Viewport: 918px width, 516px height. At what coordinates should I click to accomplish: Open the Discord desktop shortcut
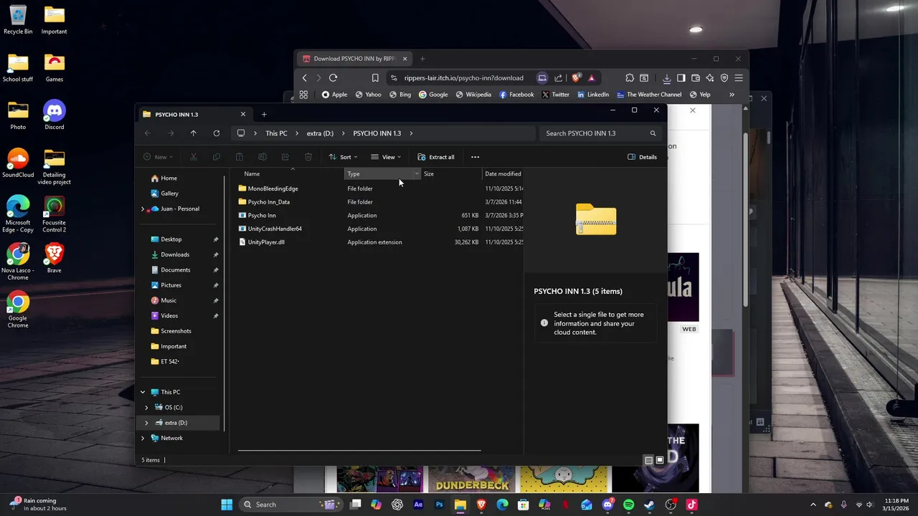click(x=55, y=115)
